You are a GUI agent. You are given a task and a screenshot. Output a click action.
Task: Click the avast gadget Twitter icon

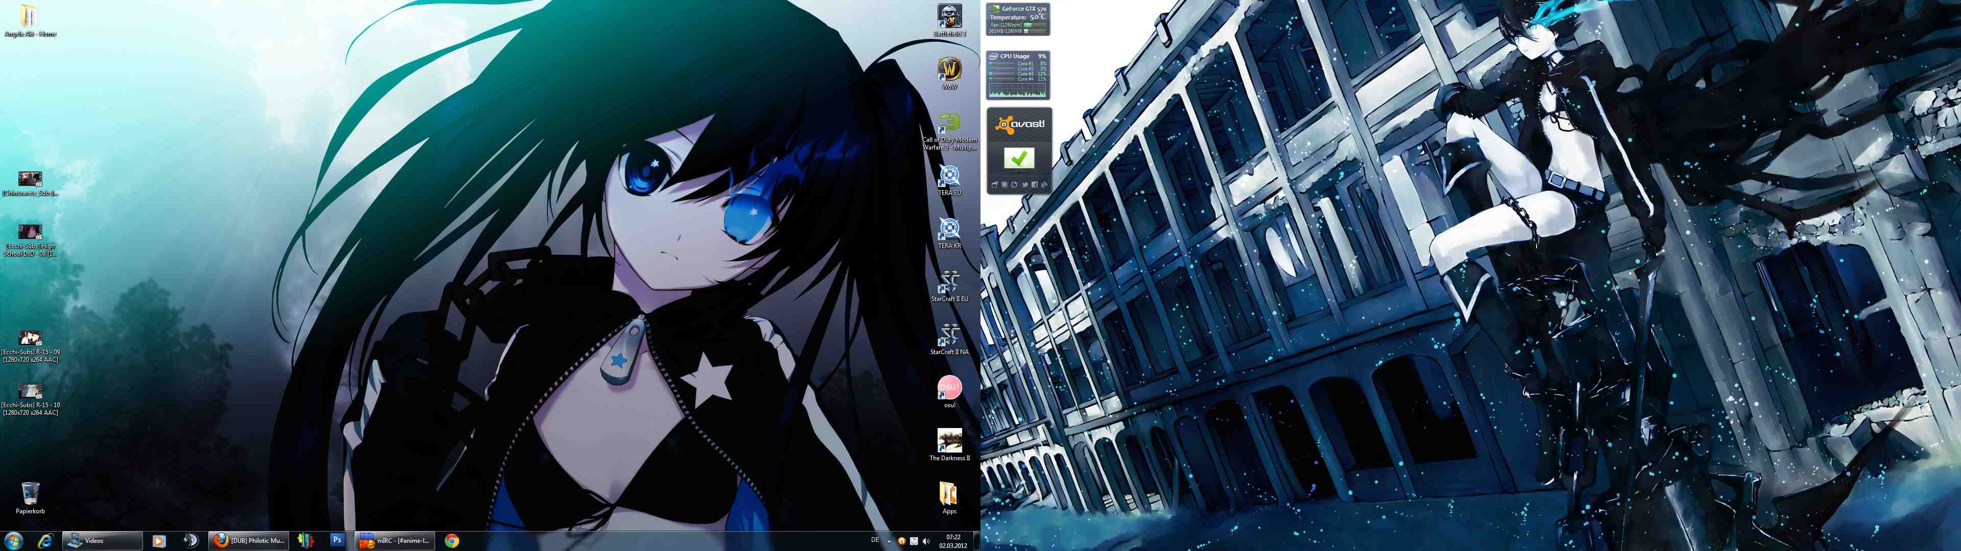[x=1024, y=185]
